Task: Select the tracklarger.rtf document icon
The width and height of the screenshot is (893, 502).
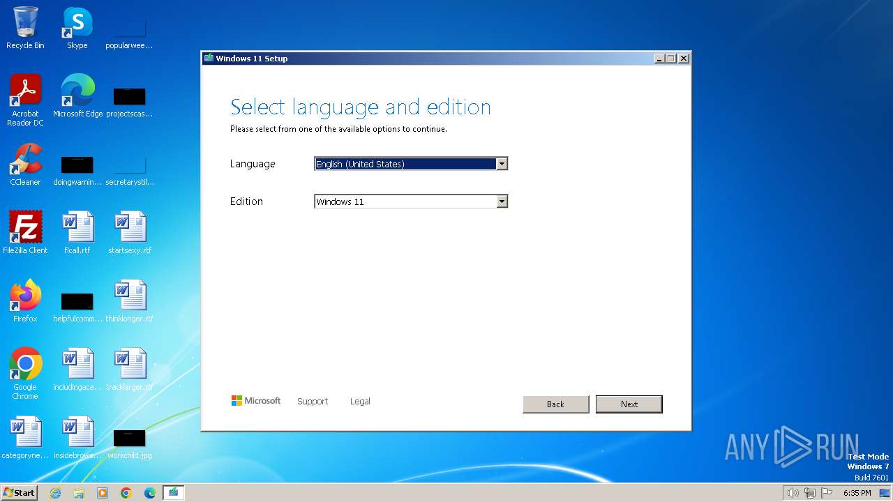Action: 130,369
